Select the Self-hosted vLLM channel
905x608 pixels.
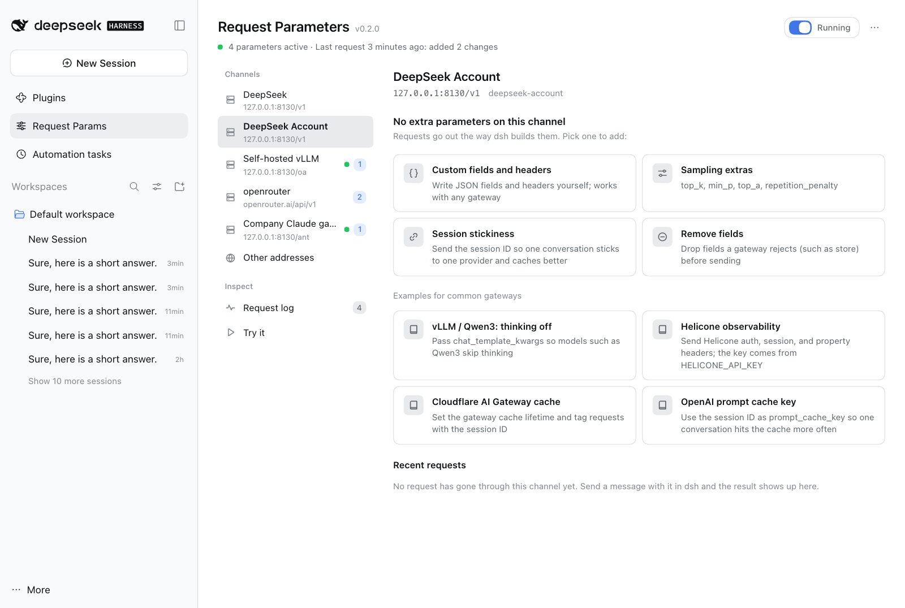295,165
